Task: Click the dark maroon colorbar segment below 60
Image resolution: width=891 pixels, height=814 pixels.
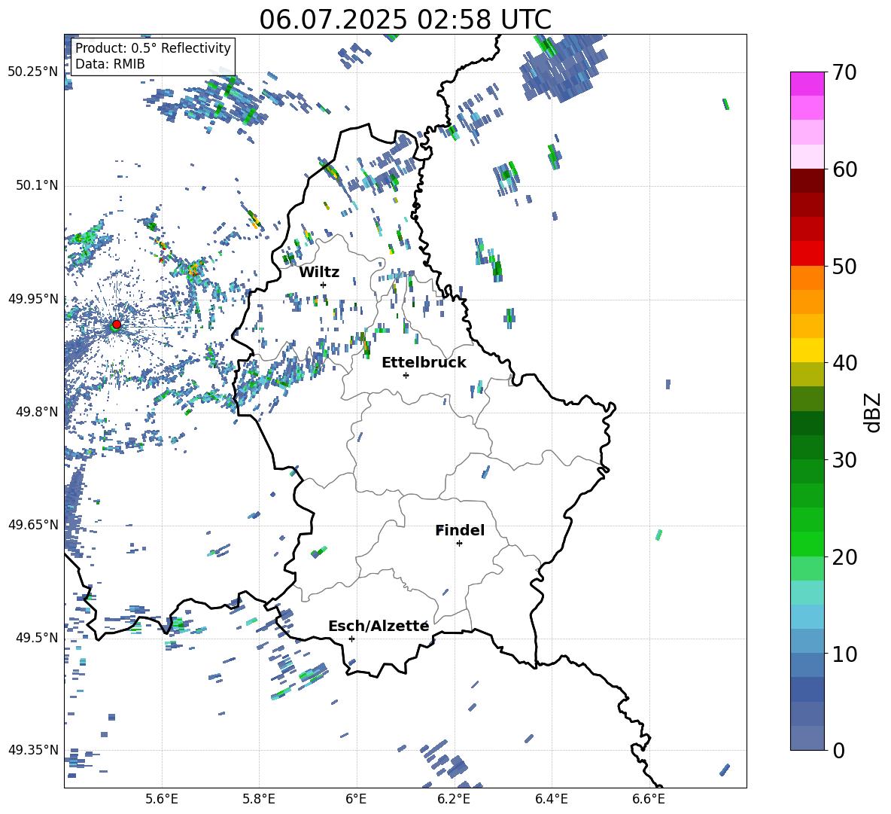Action: (807, 181)
